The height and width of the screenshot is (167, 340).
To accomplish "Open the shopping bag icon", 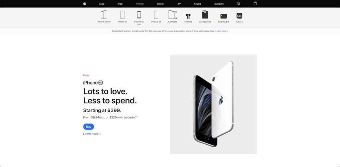I will [255, 3].
